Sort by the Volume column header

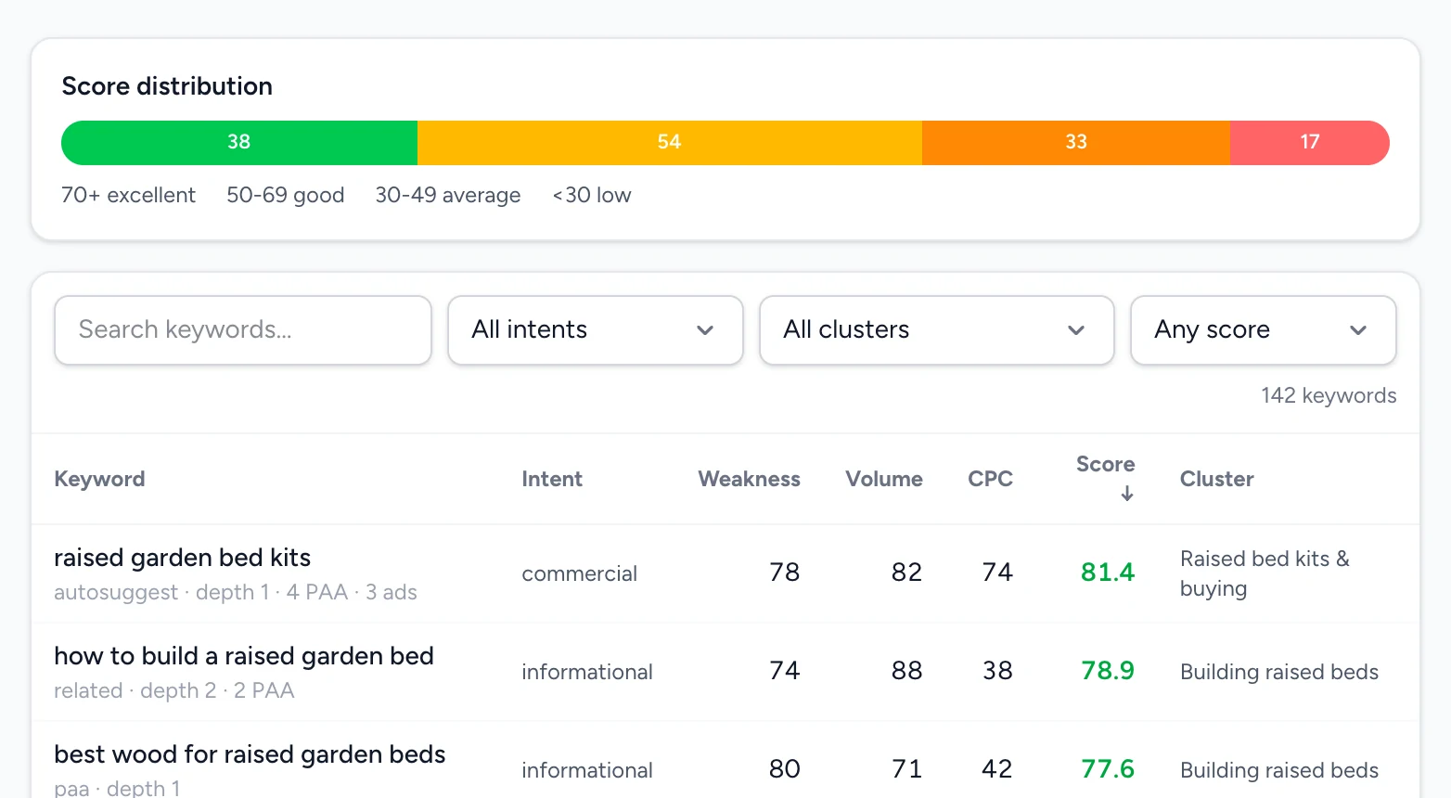(x=883, y=479)
